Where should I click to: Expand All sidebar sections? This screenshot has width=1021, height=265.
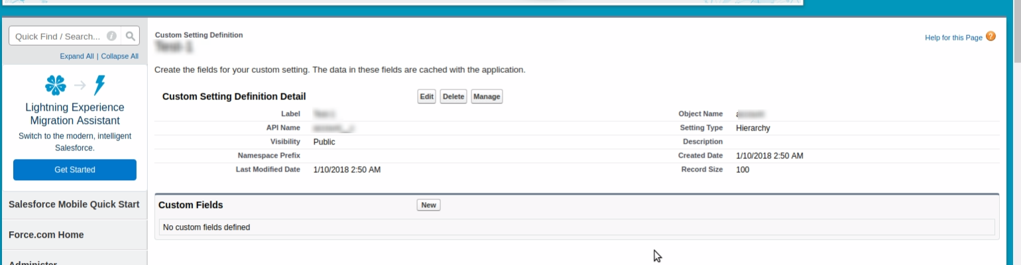77,56
